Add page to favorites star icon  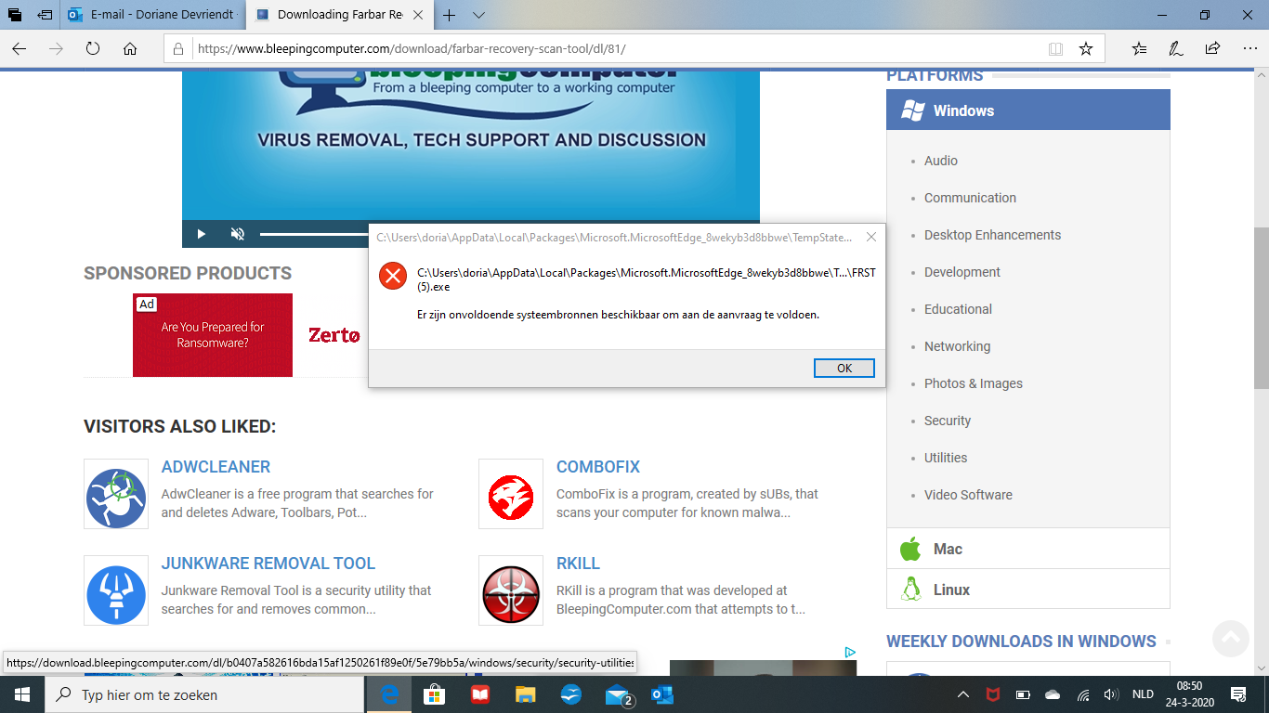point(1085,48)
